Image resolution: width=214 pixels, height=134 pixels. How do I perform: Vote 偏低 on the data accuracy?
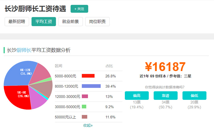point(194,96)
